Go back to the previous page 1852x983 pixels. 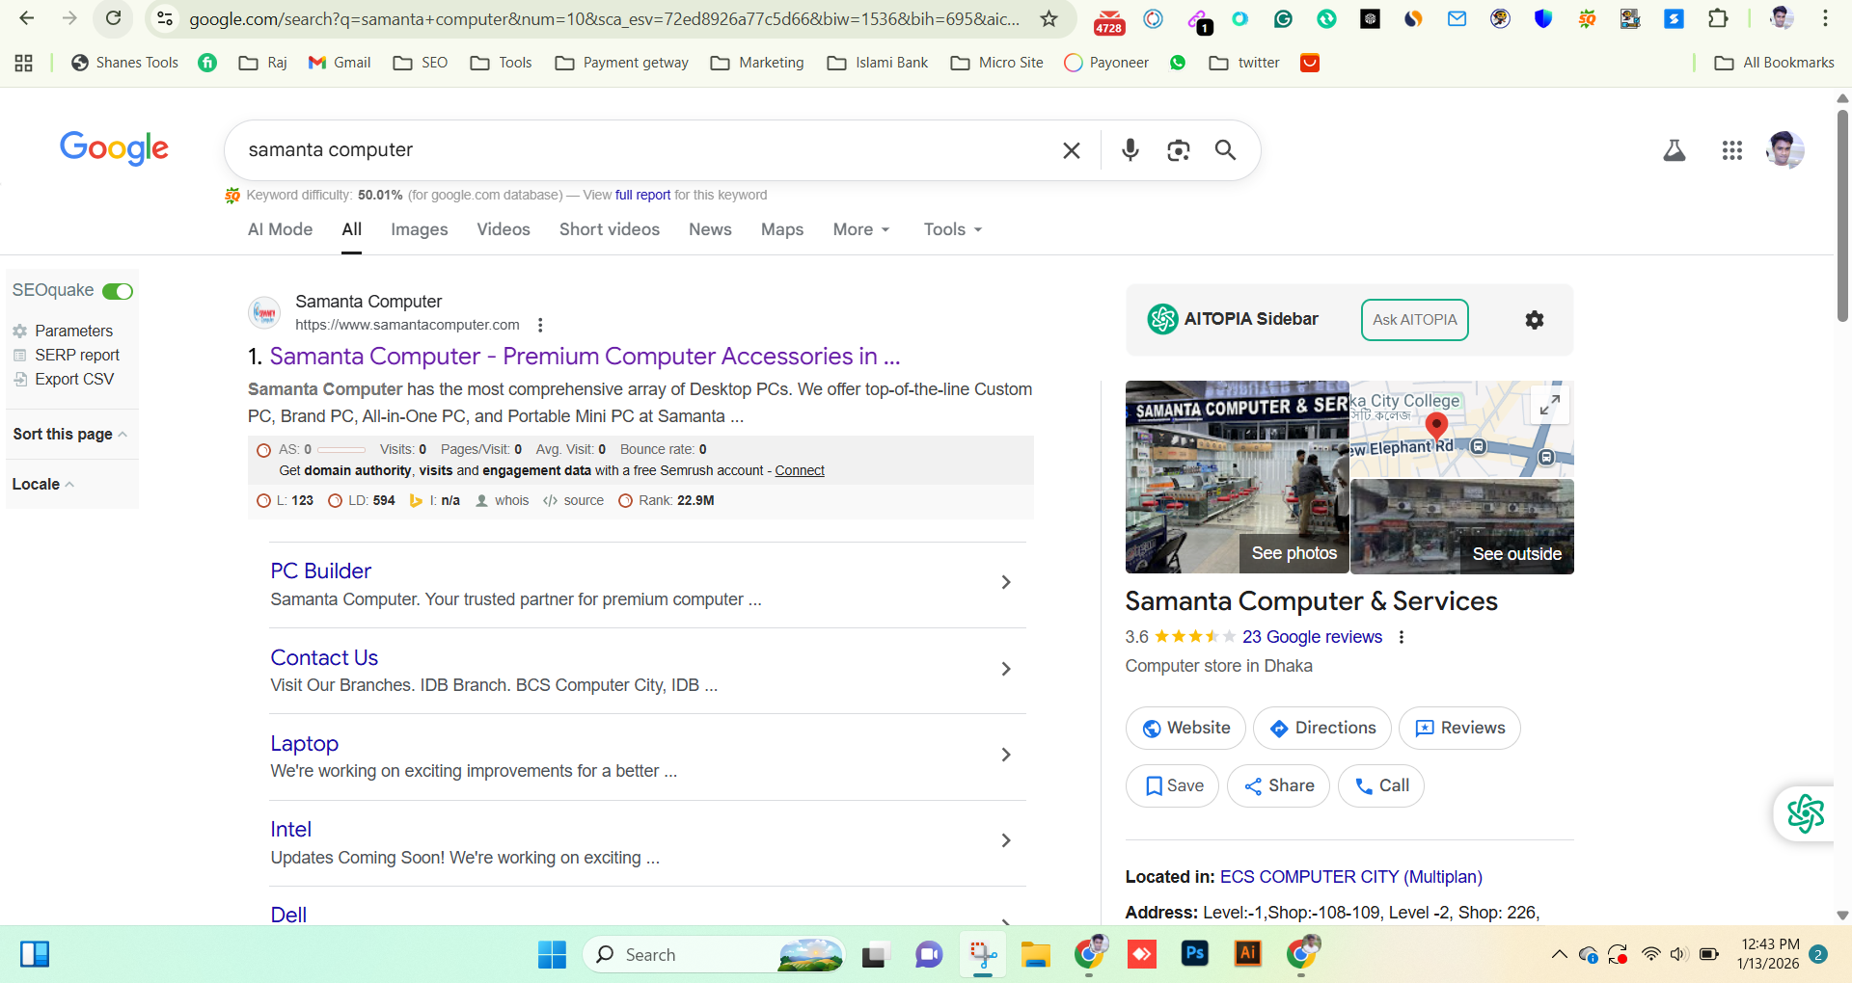[27, 18]
